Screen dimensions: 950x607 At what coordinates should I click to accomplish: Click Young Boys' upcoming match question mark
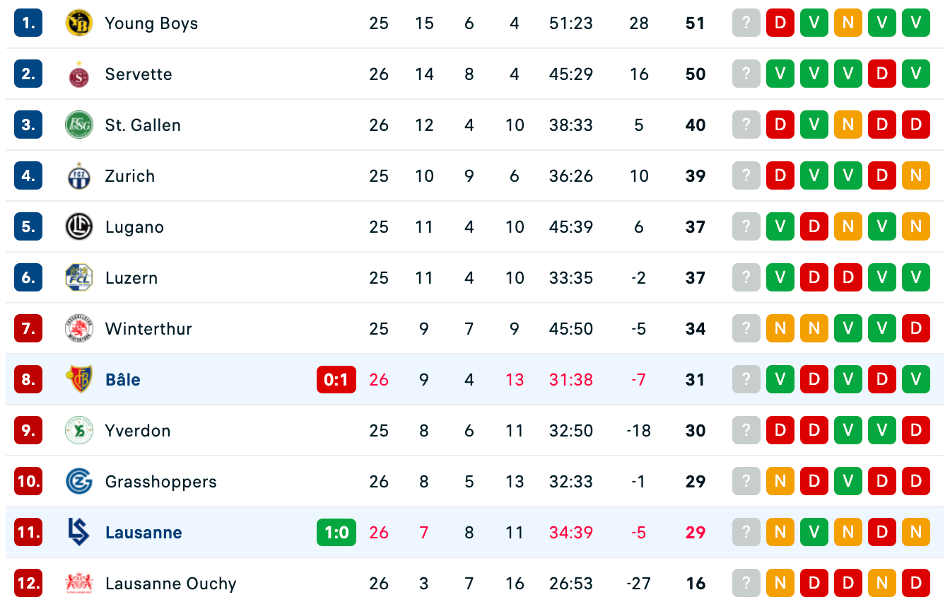click(746, 23)
